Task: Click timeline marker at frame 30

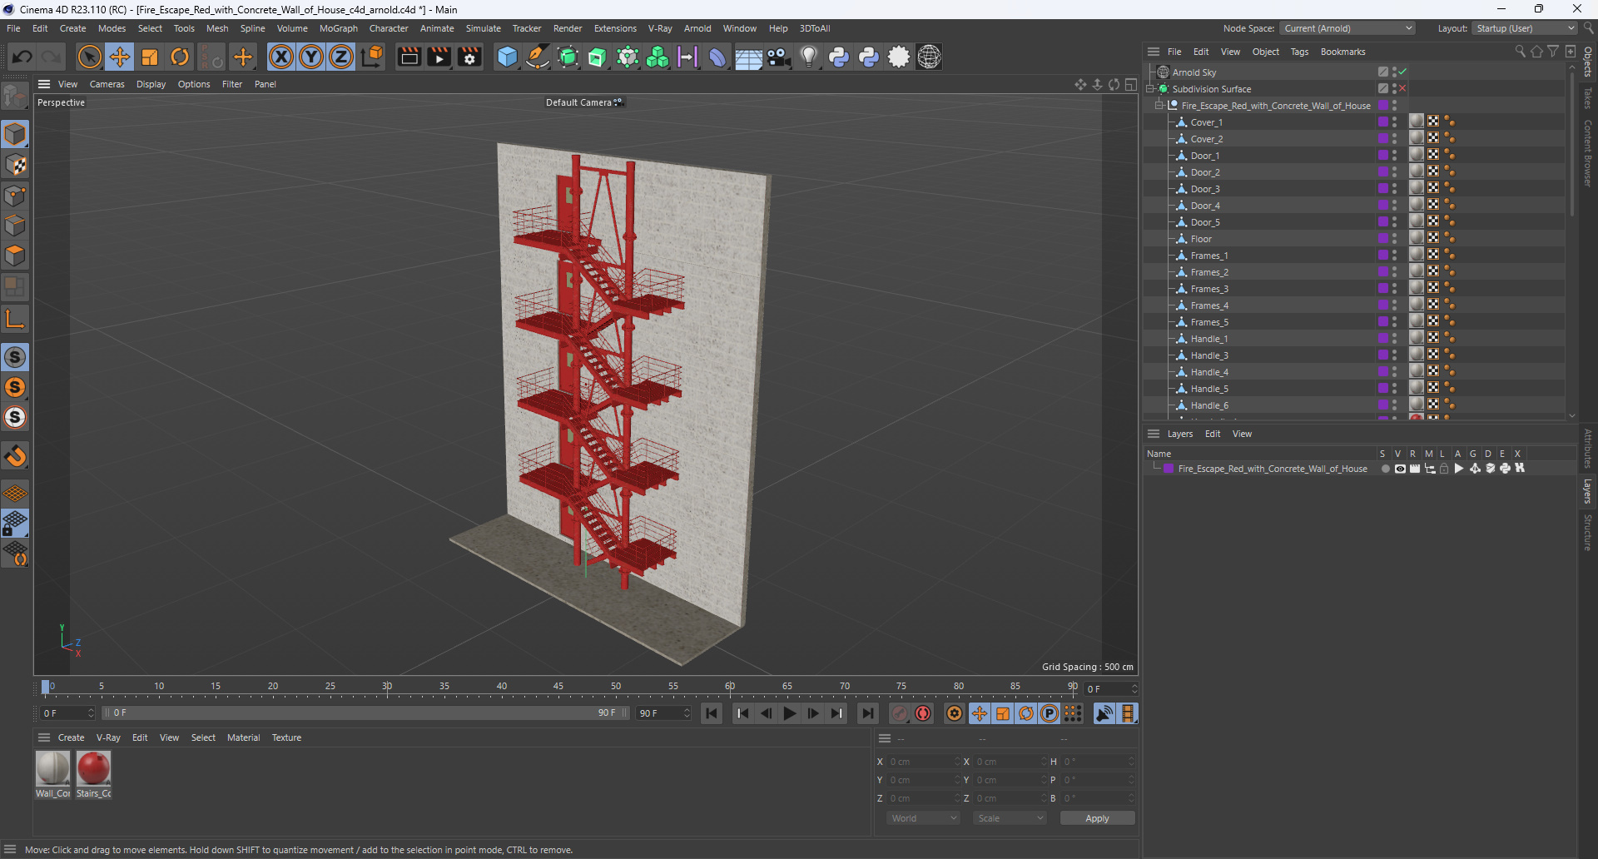Action: click(x=387, y=688)
